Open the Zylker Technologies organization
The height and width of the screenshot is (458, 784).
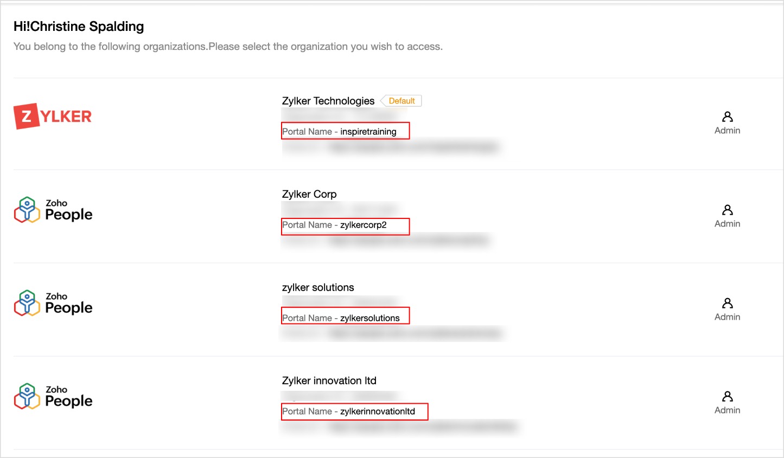328,101
